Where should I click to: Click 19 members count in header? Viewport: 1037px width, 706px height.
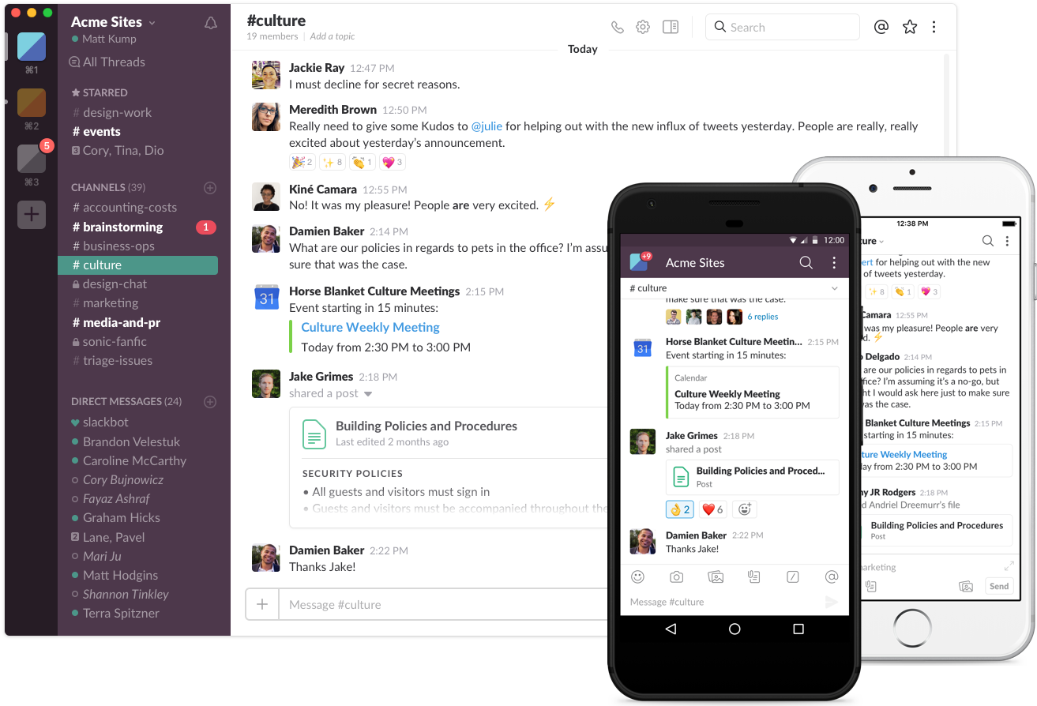[x=272, y=36]
